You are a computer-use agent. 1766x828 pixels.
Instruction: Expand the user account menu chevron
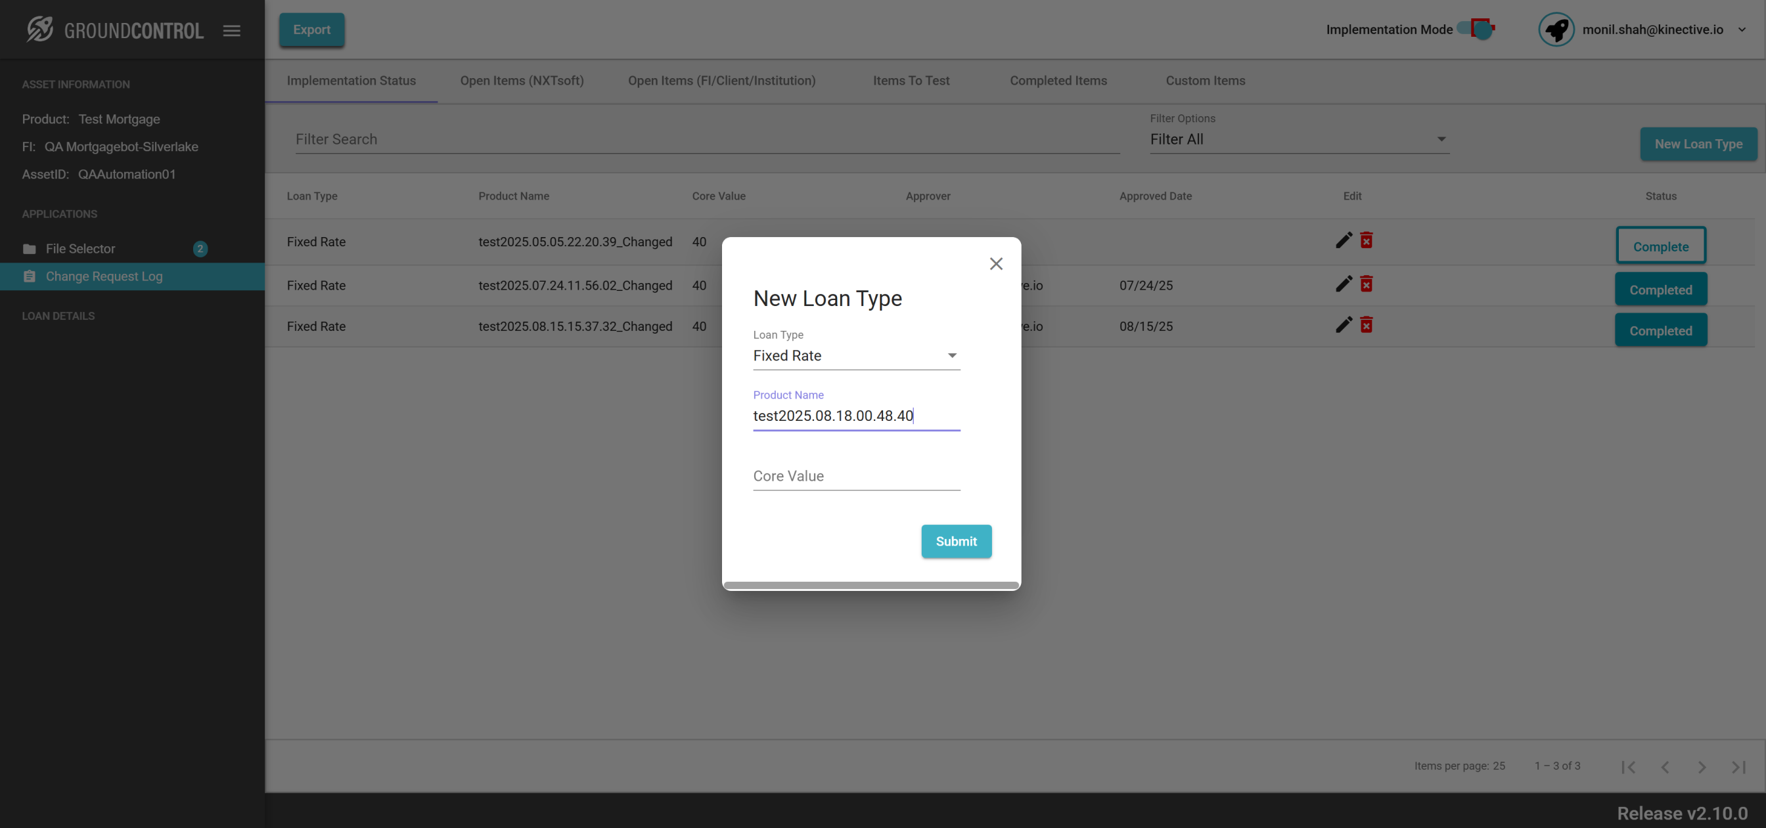pos(1742,30)
